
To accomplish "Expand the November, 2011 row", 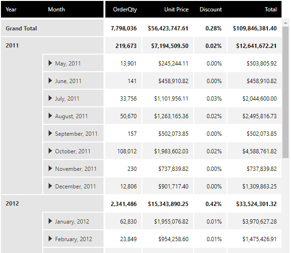I will click(50, 169).
